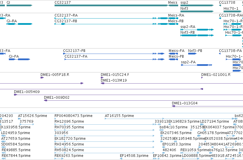243x160 pixels.
Task: Click the DME1-005P18.R clone marker
Action: click(42, 78)
